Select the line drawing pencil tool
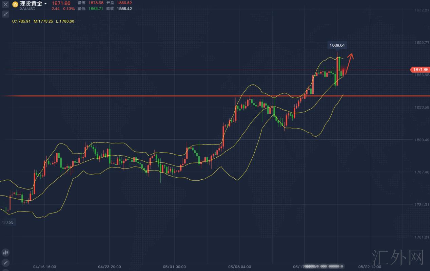The image size is (430, 271). click(5, 263)
